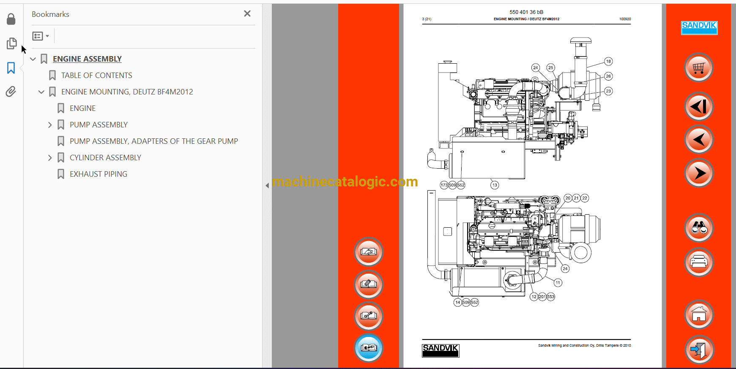Click the book with hand round button
This screenshot has width=736, height=369.
click(369, 252)
